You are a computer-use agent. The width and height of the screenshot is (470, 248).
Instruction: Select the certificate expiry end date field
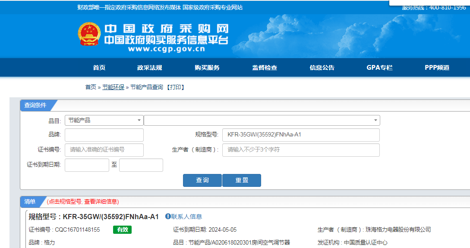point(141,165)
